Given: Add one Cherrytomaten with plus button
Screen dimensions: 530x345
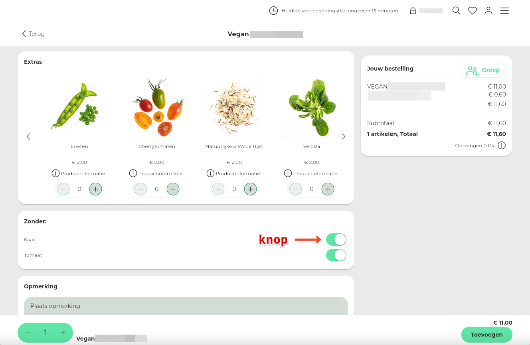Looking at the screenshot, I should point(173,189).
